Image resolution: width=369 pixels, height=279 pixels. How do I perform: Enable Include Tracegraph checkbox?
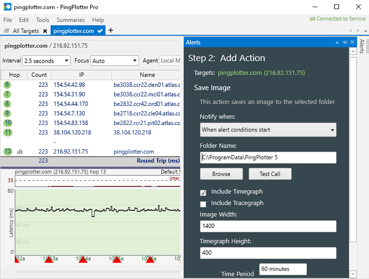(x=203, y=204)
